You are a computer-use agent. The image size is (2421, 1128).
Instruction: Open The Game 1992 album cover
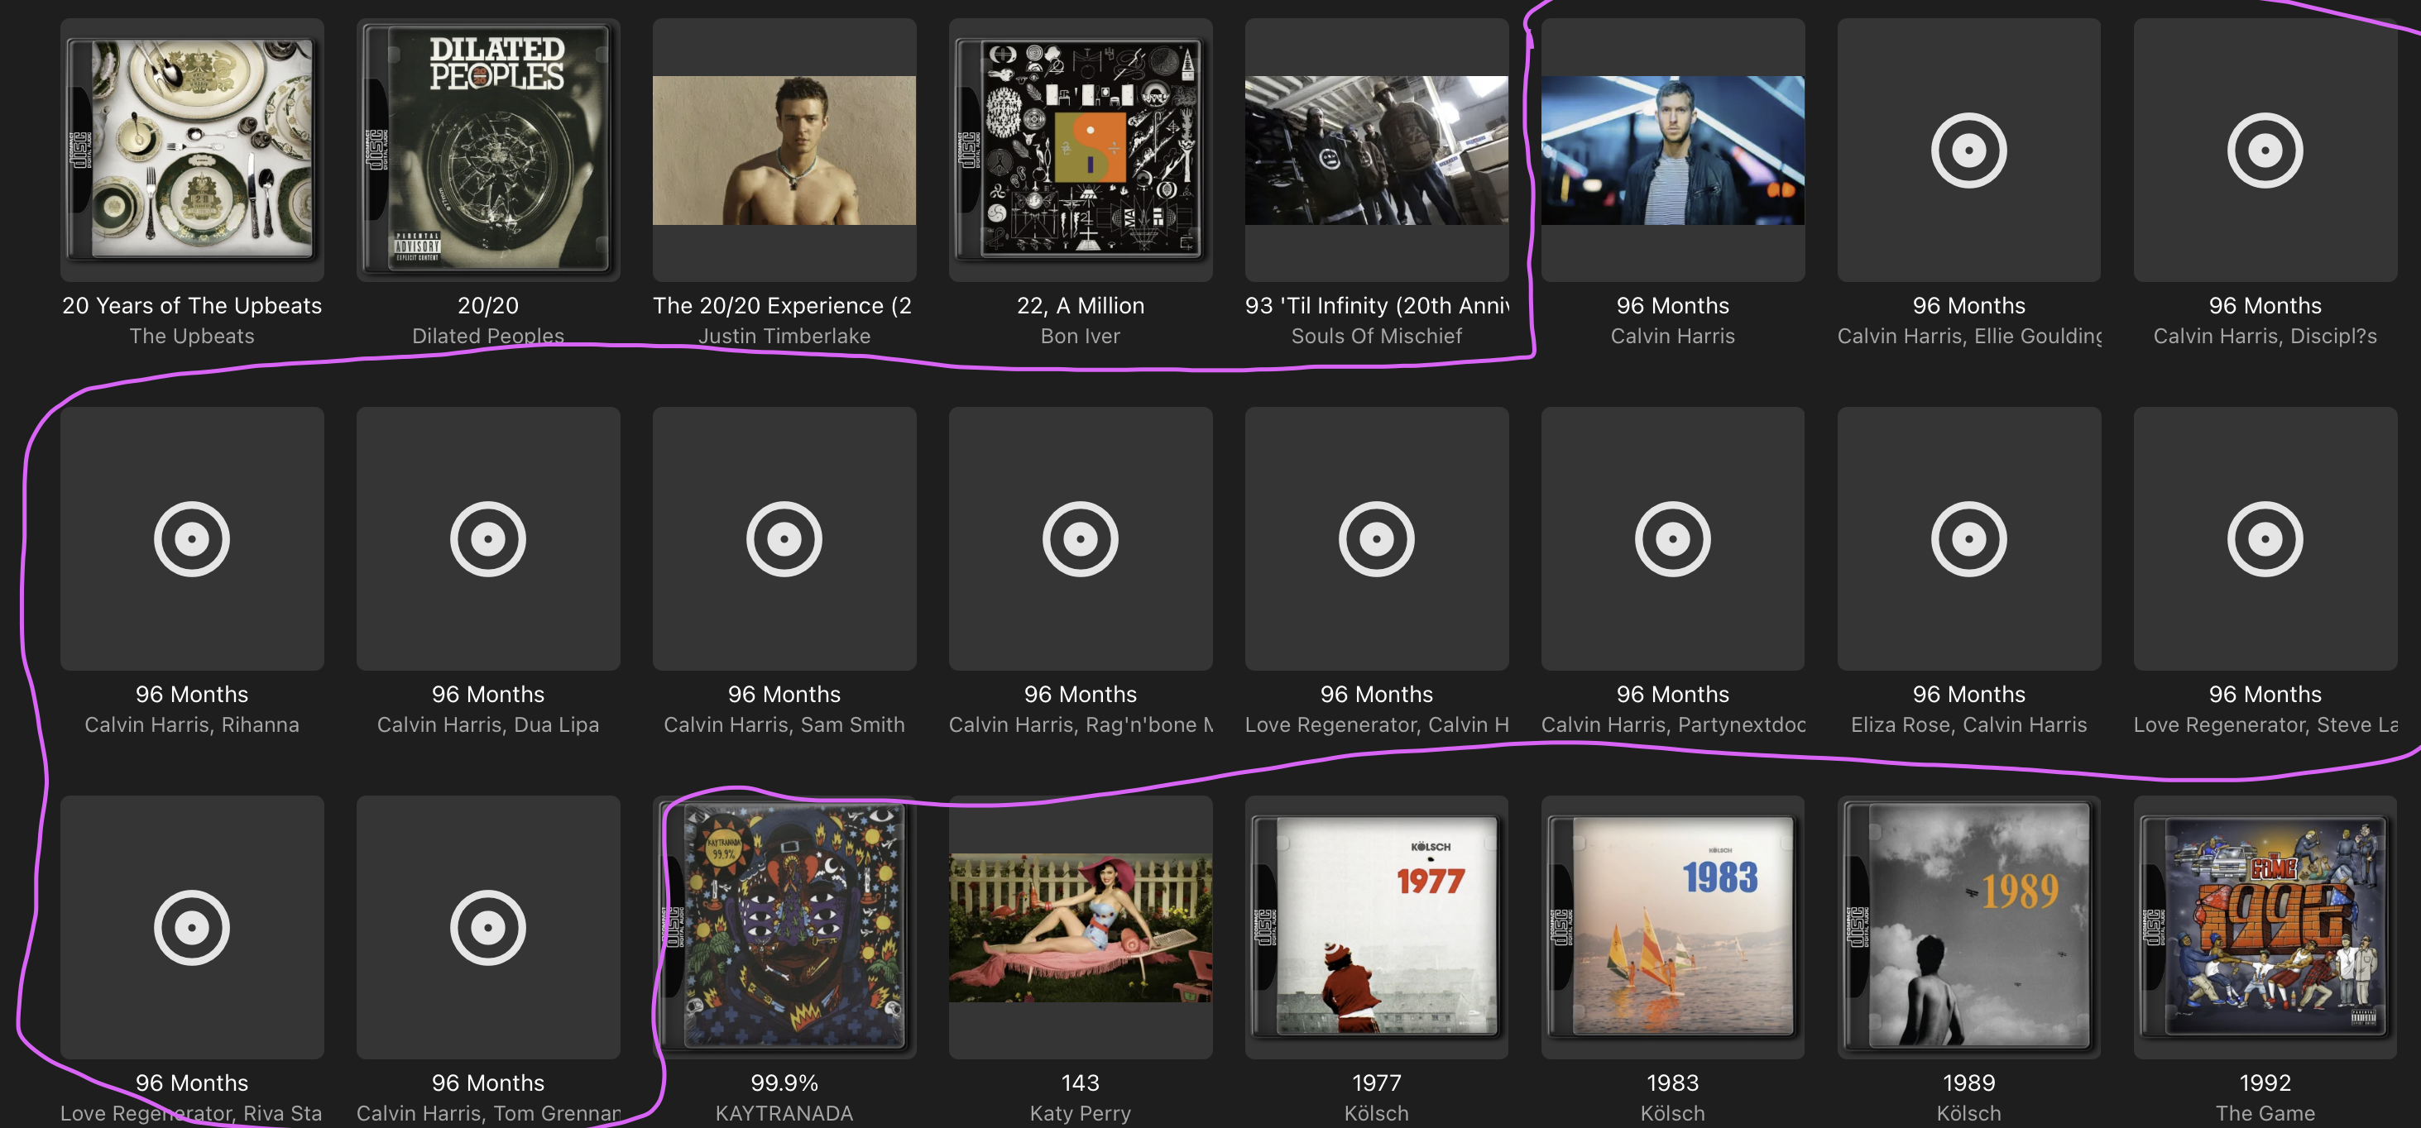2264,927
